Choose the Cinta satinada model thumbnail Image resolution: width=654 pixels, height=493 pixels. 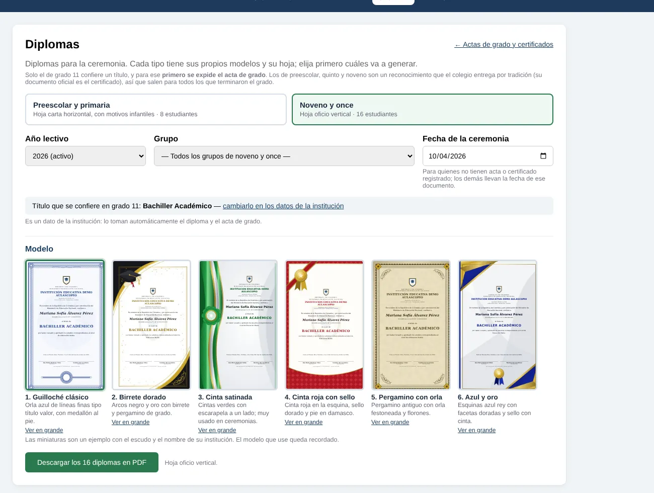pos(238,325)
